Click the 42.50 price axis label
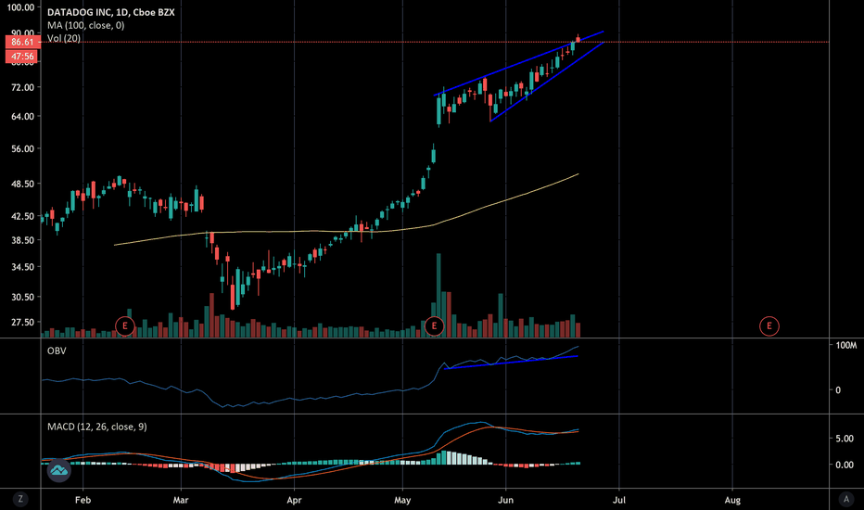This screenshot has width=864, height=510. (22, 216)
